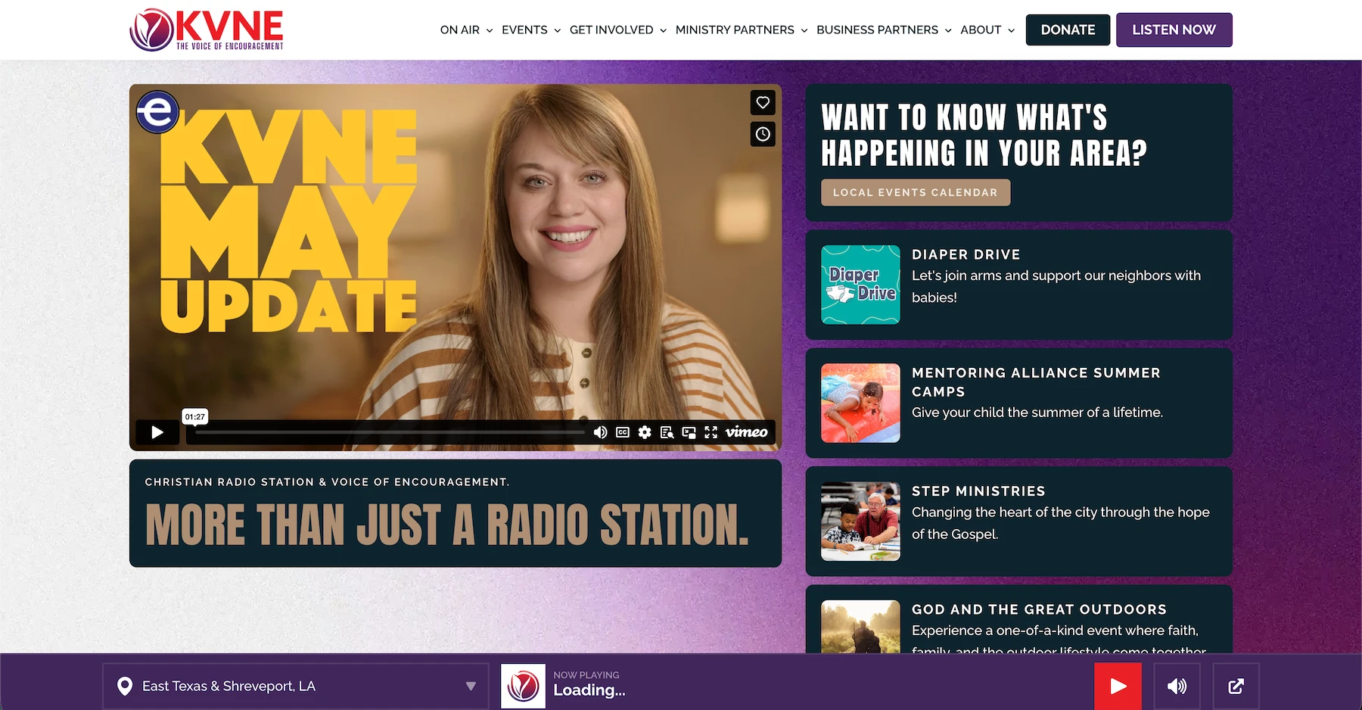Image resolution: width=1362 pixels, height=710 pixels.
Task: Open radio player in pop-out window
Action: [x=1236, y=686]
